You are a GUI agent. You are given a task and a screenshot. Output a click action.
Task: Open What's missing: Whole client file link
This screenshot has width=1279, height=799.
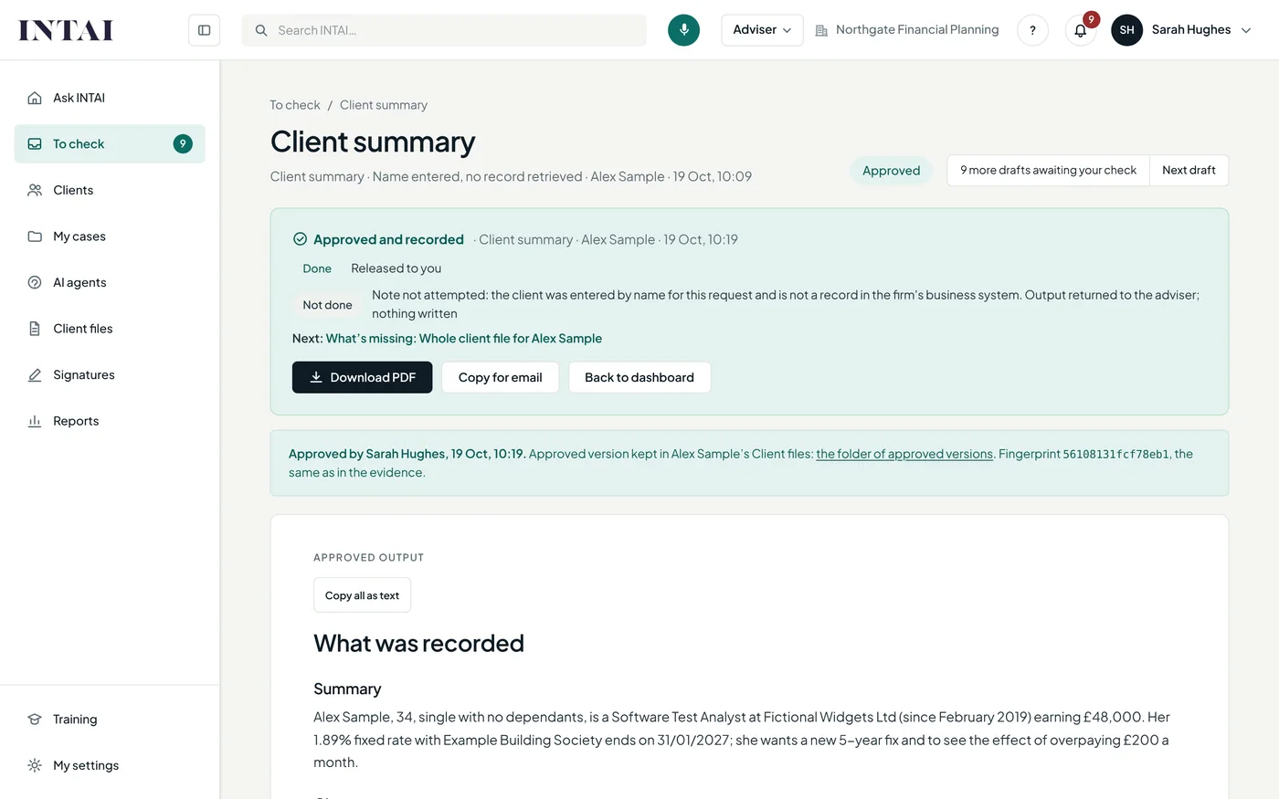click(x=464, y=338)
